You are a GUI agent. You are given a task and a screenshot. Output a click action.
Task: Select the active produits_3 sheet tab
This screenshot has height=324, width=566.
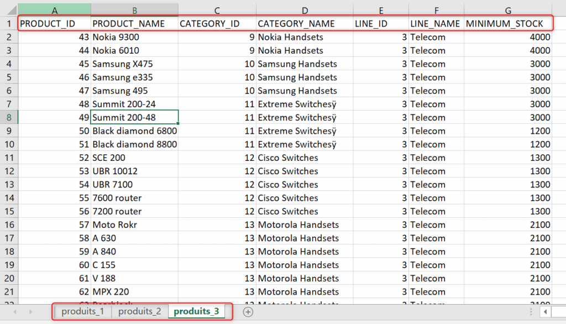click(x=196, y=312)
